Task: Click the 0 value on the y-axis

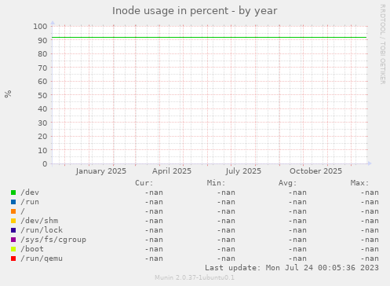Action: coord(45,164)
